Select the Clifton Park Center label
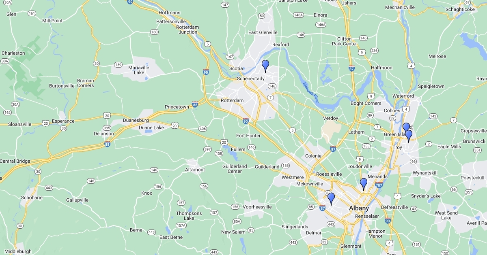Screen dimensions: 487x255 345,41
